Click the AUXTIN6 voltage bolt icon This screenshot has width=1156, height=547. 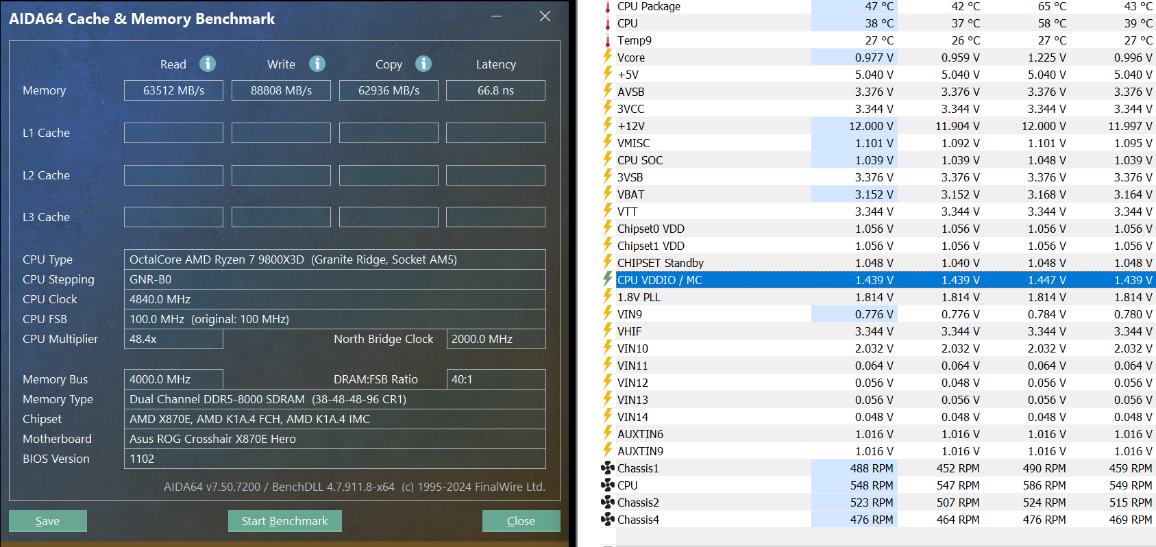pos(607,433)
